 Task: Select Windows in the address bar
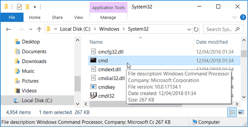click(109, 29)
